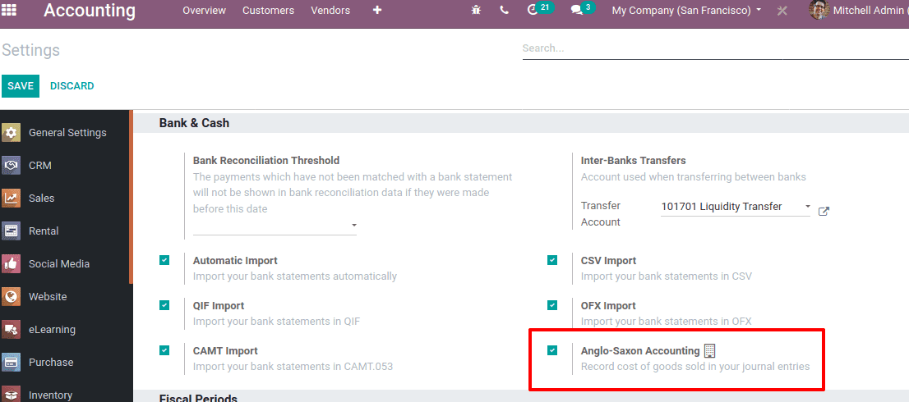Screen dimensions: 909x402
Task: Uncheck the OFX Import checkbox
Action: 552,305
